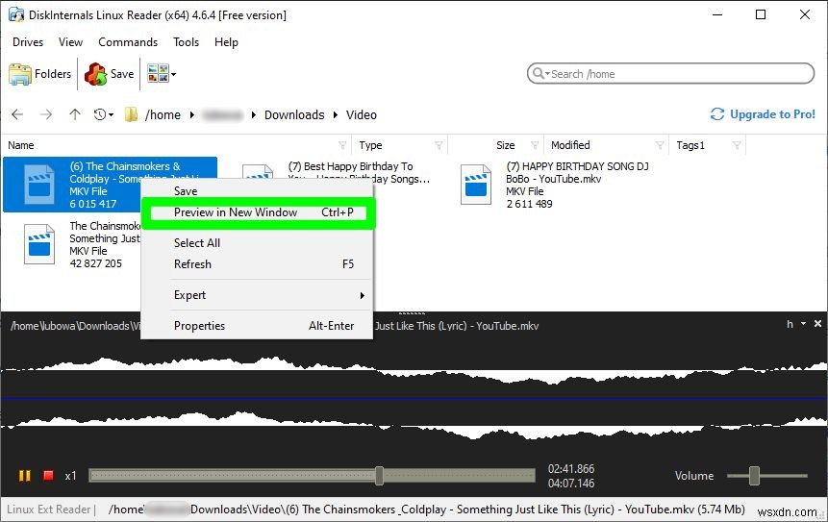Click the search magnifier icon
This screenshot has height=522, width=828.
pos(539,73)
